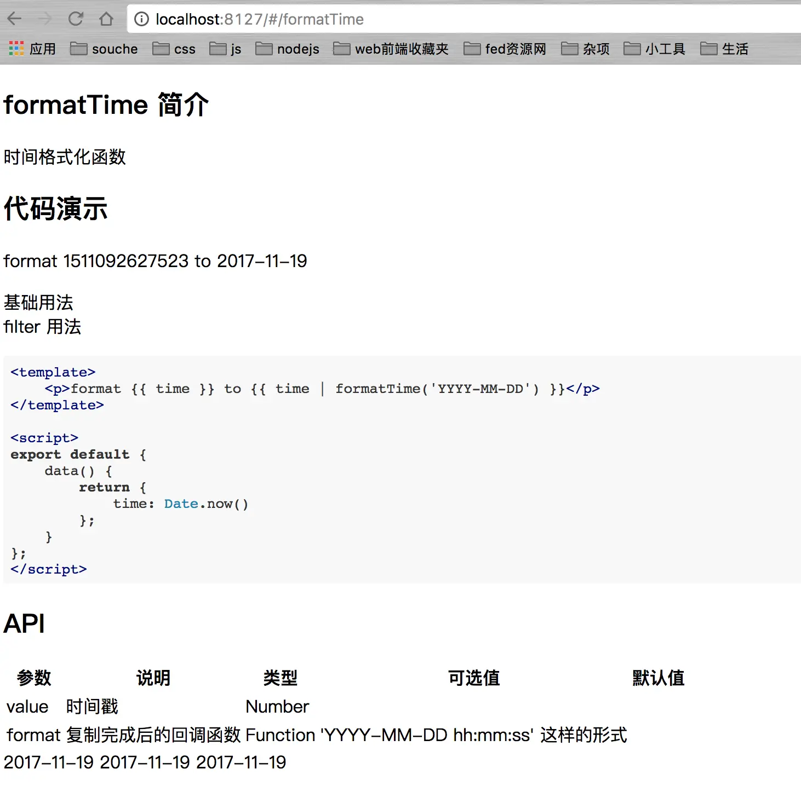The height and width of the screenshot is (798, 801).
Task: Reload the page with refresh icon
Action: coord(76,19)
